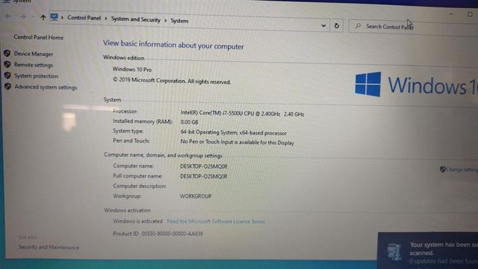This screenshot has height=269, width=478.
Task: Click shield icon beside Advanced system settings
Action: (8, 87)
